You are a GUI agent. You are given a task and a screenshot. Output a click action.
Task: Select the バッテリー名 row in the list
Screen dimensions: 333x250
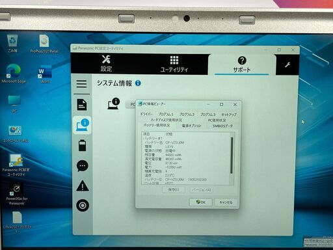click(185, 143)
